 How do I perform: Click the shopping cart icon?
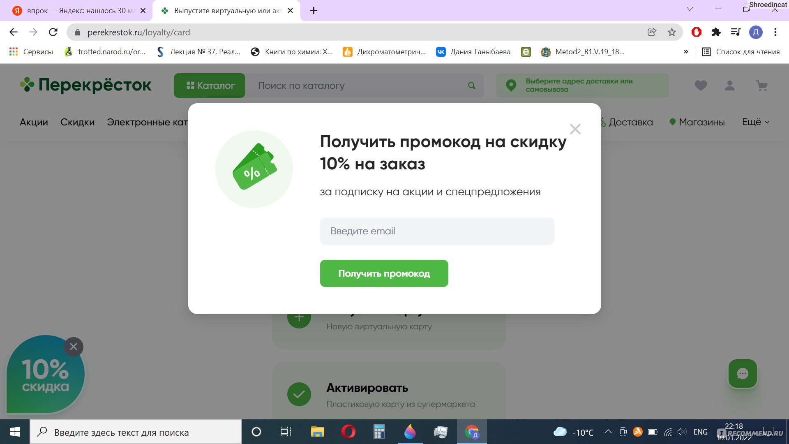click(x=762, y=86)
